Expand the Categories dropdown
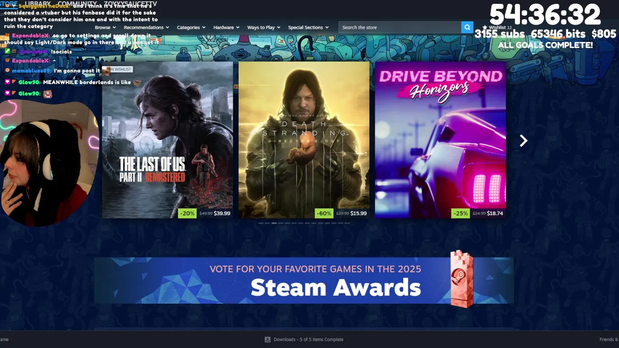The width and height of the screenshot is (619, 348). pos(191,28)
